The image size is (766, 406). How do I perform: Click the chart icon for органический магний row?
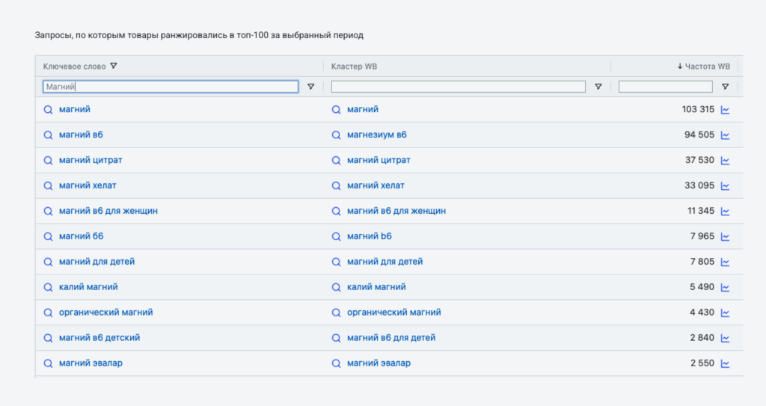(725, 313)
